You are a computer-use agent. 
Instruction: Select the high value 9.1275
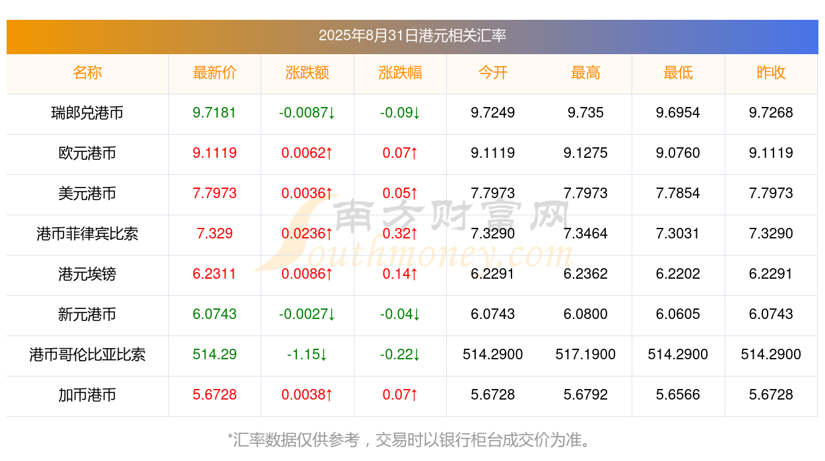pos(585,153)
